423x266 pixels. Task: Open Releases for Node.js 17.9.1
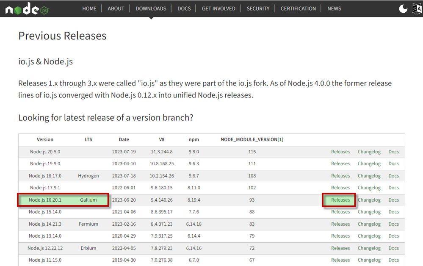tap(340, 188)
